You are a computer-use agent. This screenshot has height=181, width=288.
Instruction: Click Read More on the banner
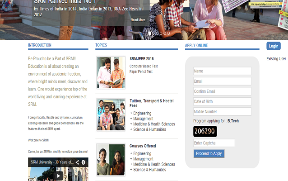pos(139,20)
